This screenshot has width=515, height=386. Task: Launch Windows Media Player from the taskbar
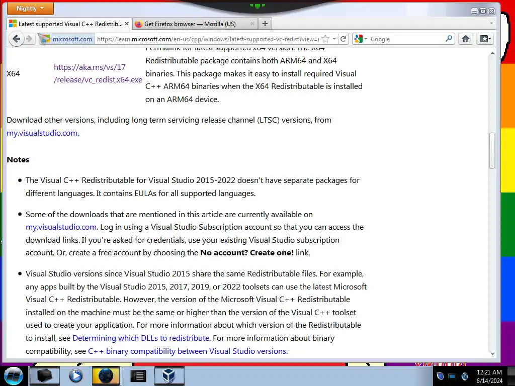[x=75, y=376]
